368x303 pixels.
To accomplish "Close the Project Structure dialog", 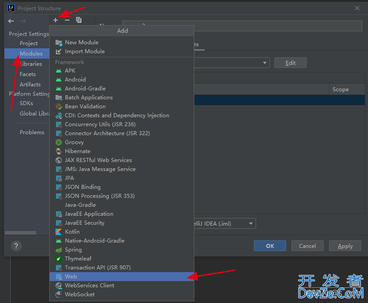I will tap(357, 8).
